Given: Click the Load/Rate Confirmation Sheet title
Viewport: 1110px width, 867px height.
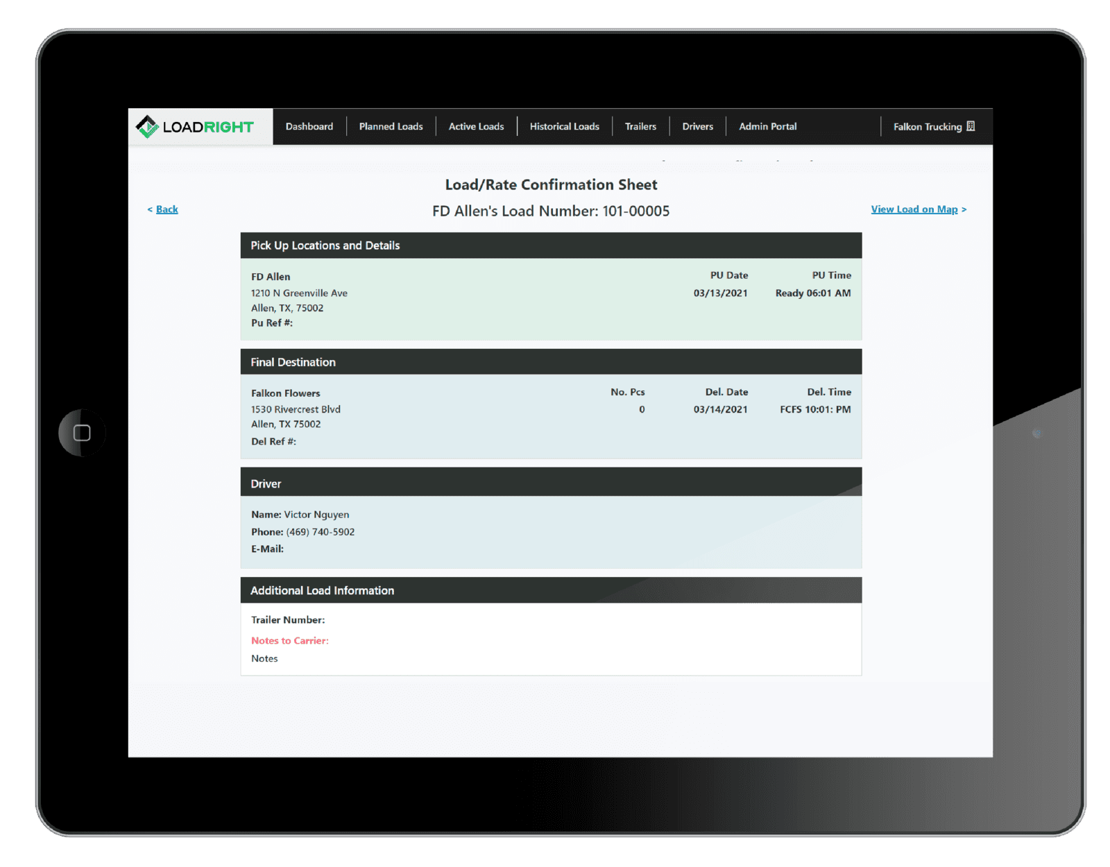Looking at the screenshot, I should pos(551,184).
